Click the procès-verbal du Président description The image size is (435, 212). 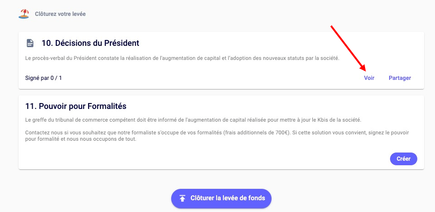click(x=182, y=59)
